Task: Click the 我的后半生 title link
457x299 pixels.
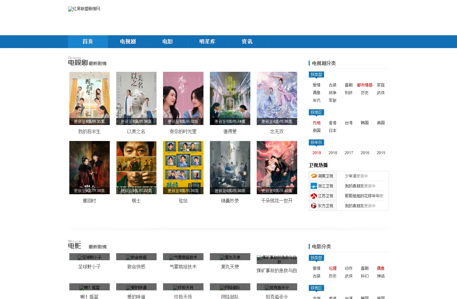Action: [90, 131]
